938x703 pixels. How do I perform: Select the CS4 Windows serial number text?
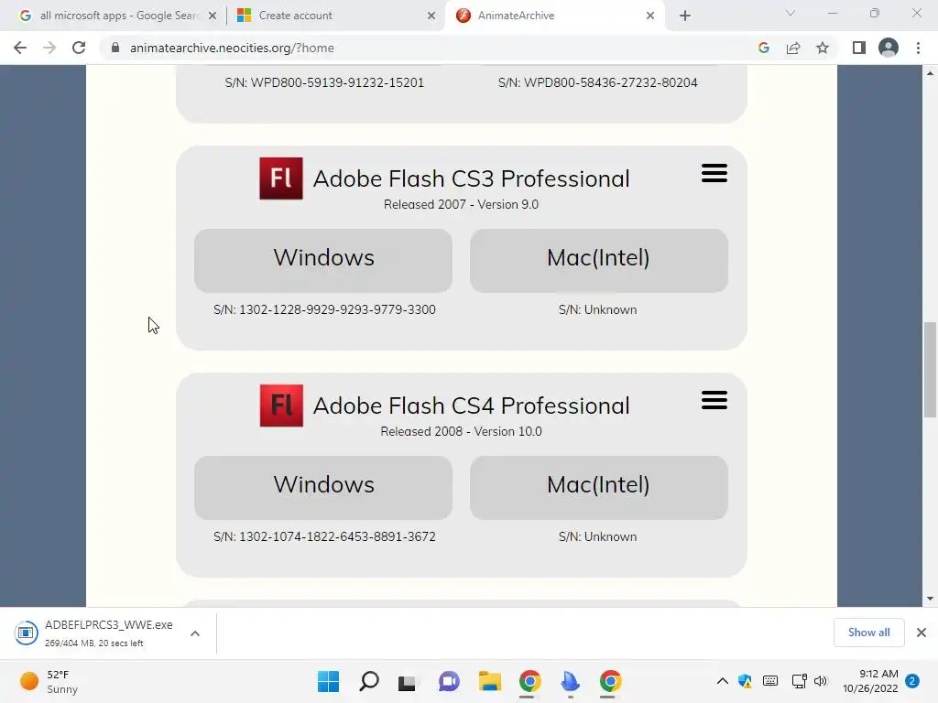(324, 536)
